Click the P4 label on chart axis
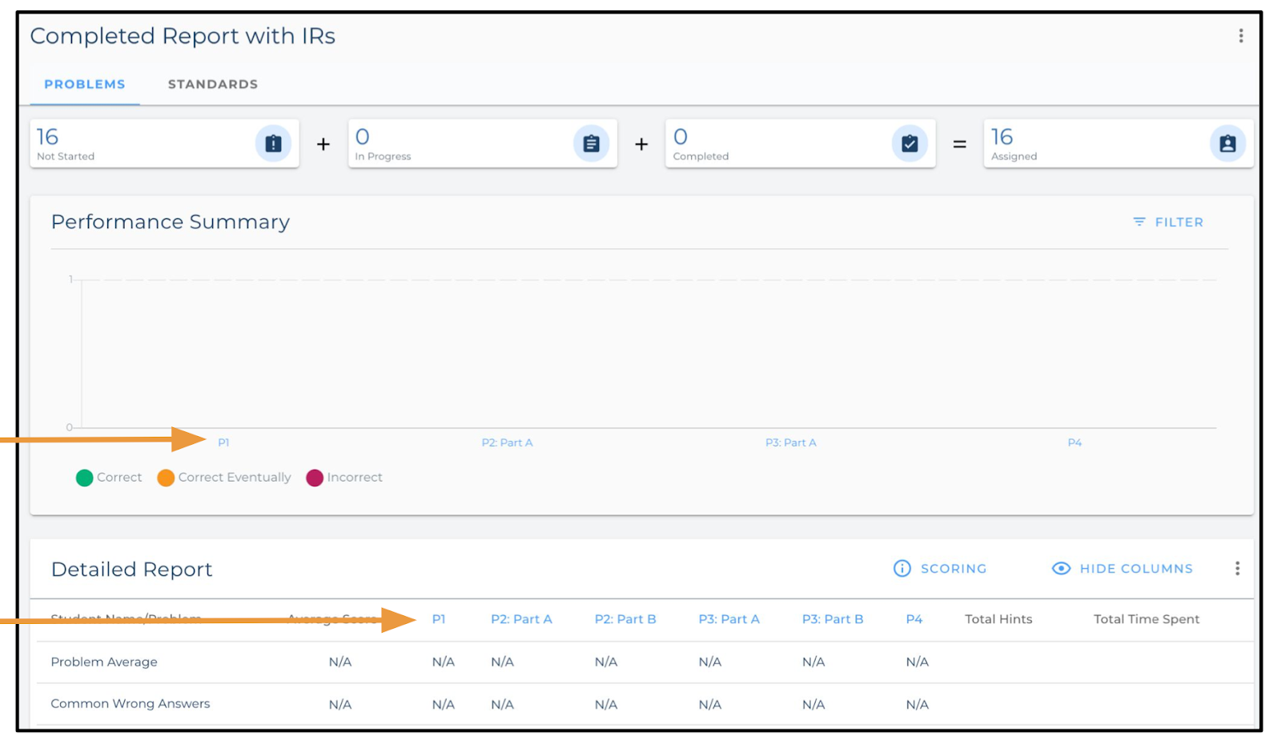 tap(1074, 443)
